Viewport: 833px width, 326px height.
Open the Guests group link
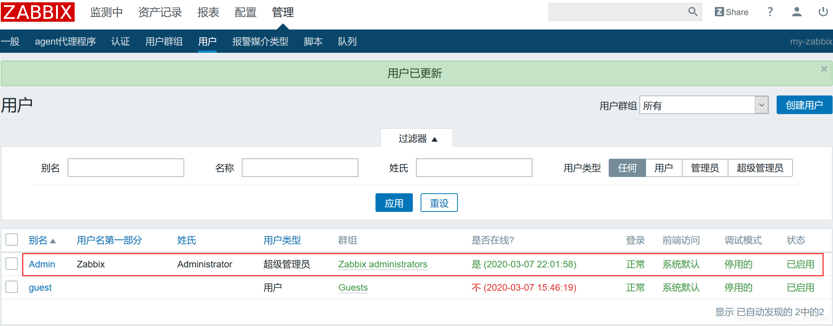coord(353,288)
